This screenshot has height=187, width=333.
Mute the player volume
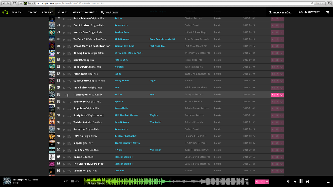(288, 181)
